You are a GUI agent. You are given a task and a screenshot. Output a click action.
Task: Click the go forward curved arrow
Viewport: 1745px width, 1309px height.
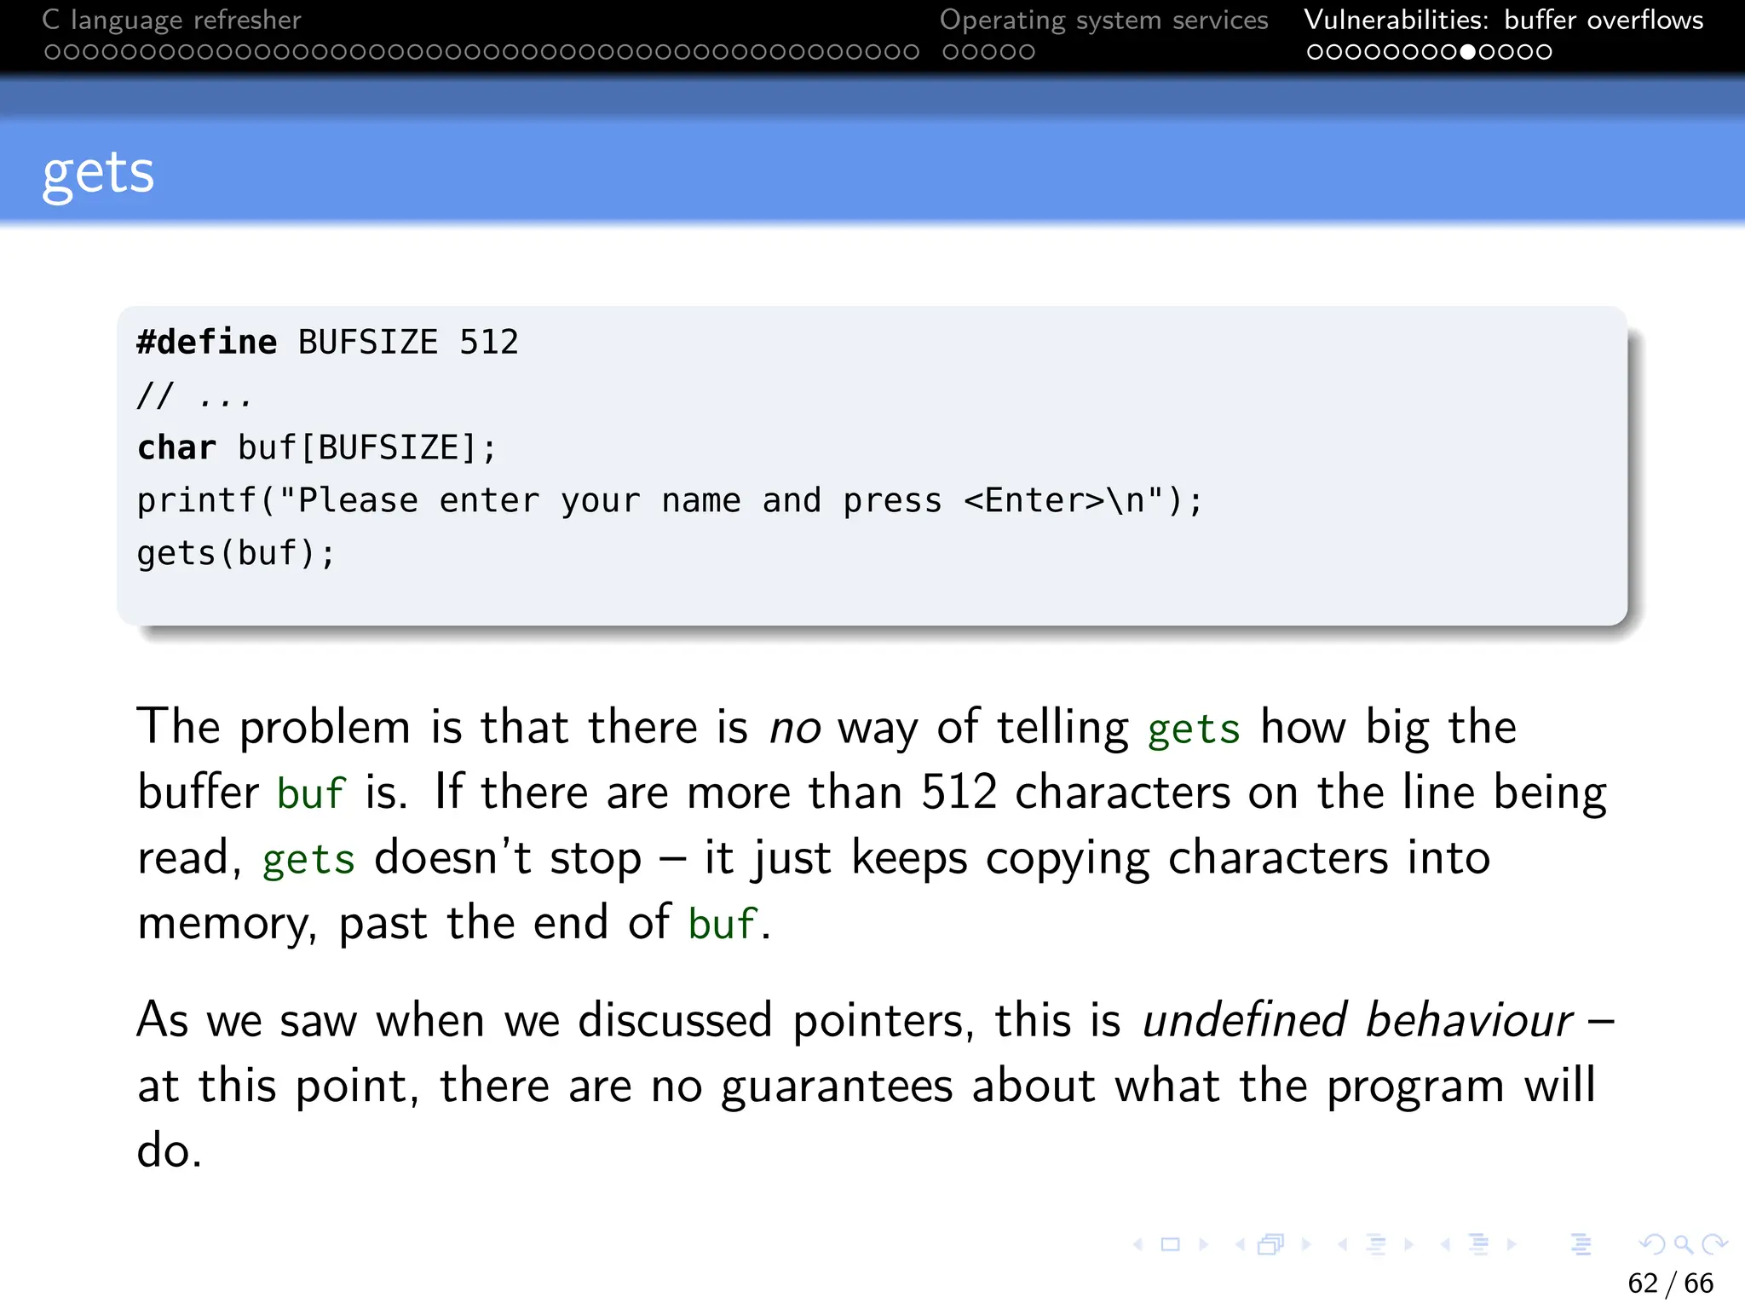click(x=1714, y=1245)
